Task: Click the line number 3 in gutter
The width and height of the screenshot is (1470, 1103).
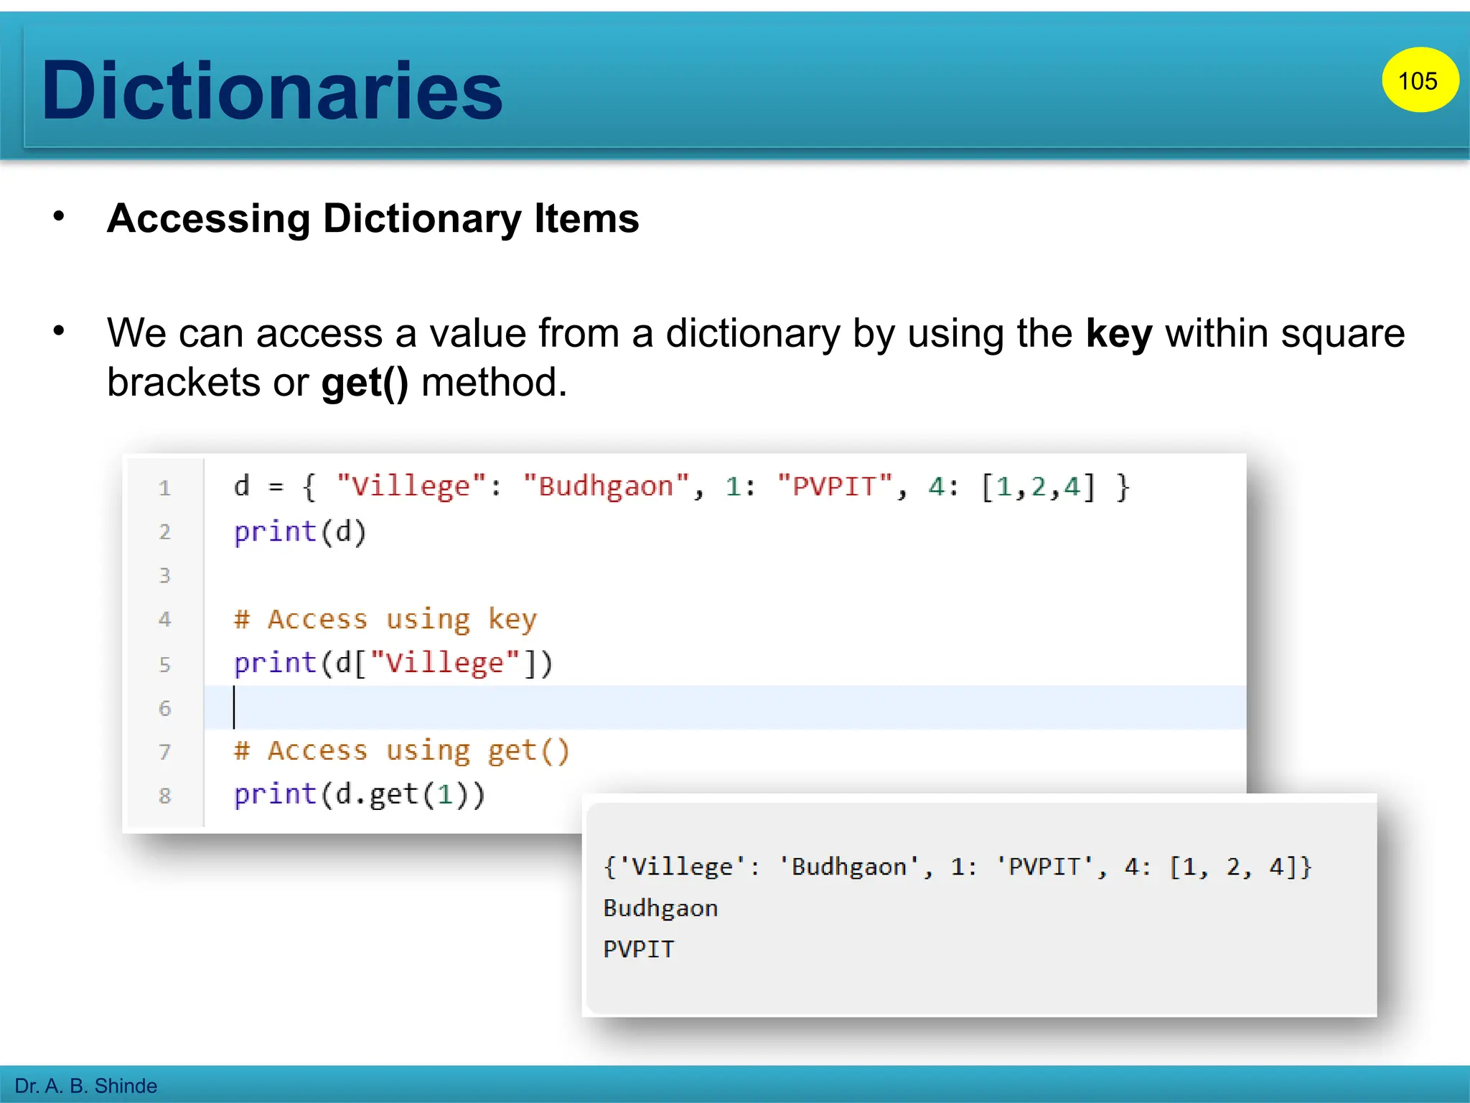Action: coord(165,575)
